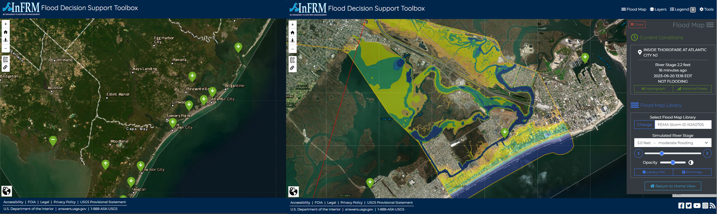Open the USGS Instagram page

point(705,205)
